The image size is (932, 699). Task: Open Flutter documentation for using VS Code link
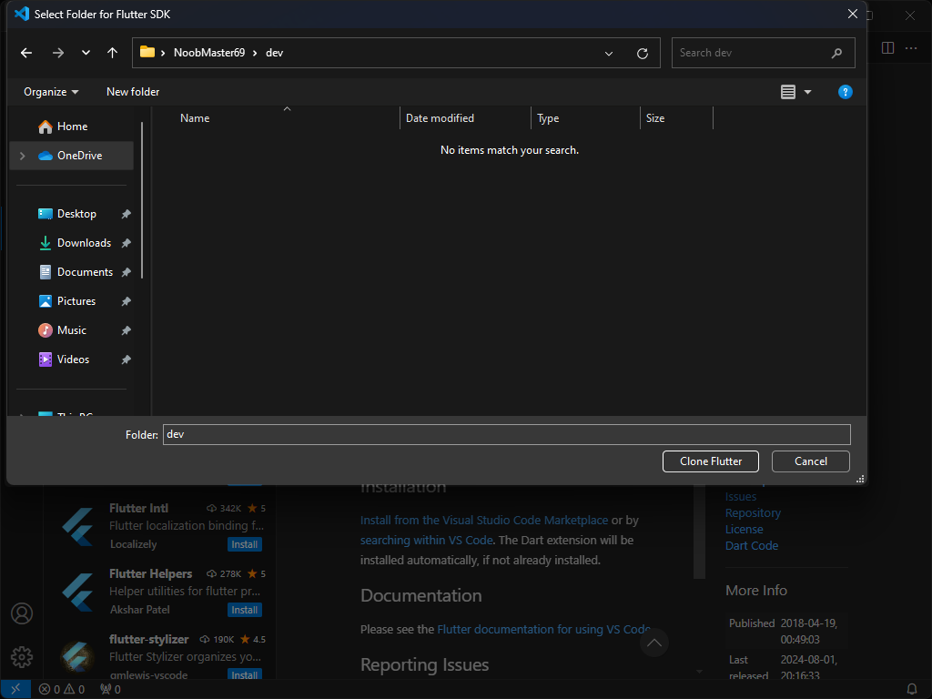click(x=544, y=630)
